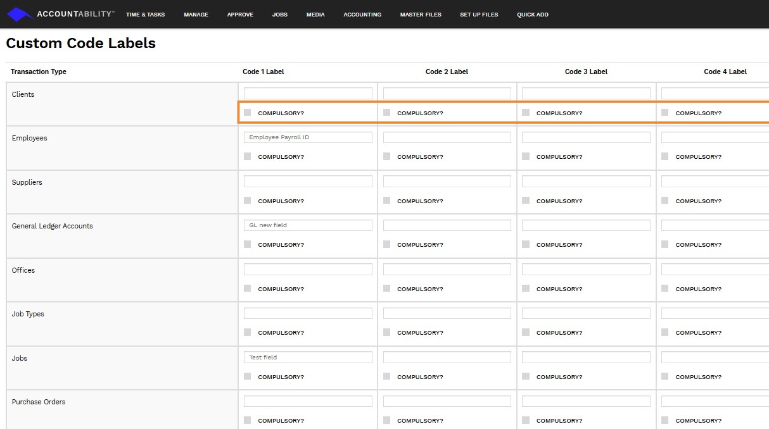Check Compulsory for Jobs Code 1

[x=248, y=376]
